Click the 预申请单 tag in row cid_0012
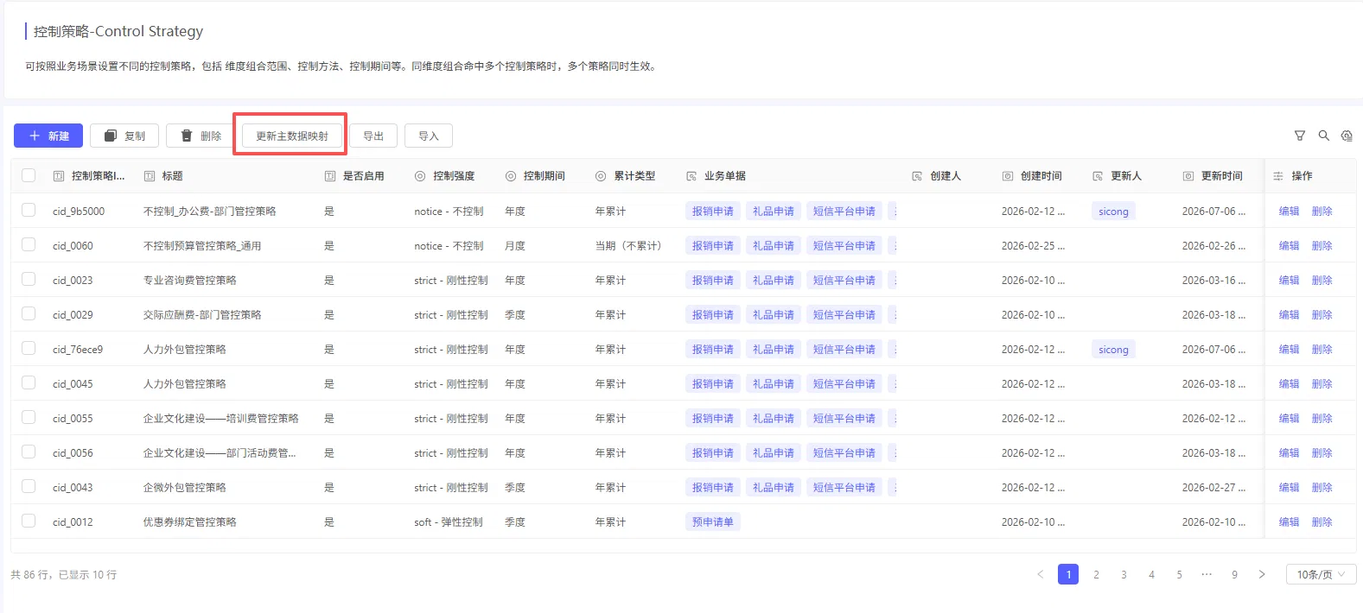Viewport: 1363px width, 613px height. [x=713, y=521]
